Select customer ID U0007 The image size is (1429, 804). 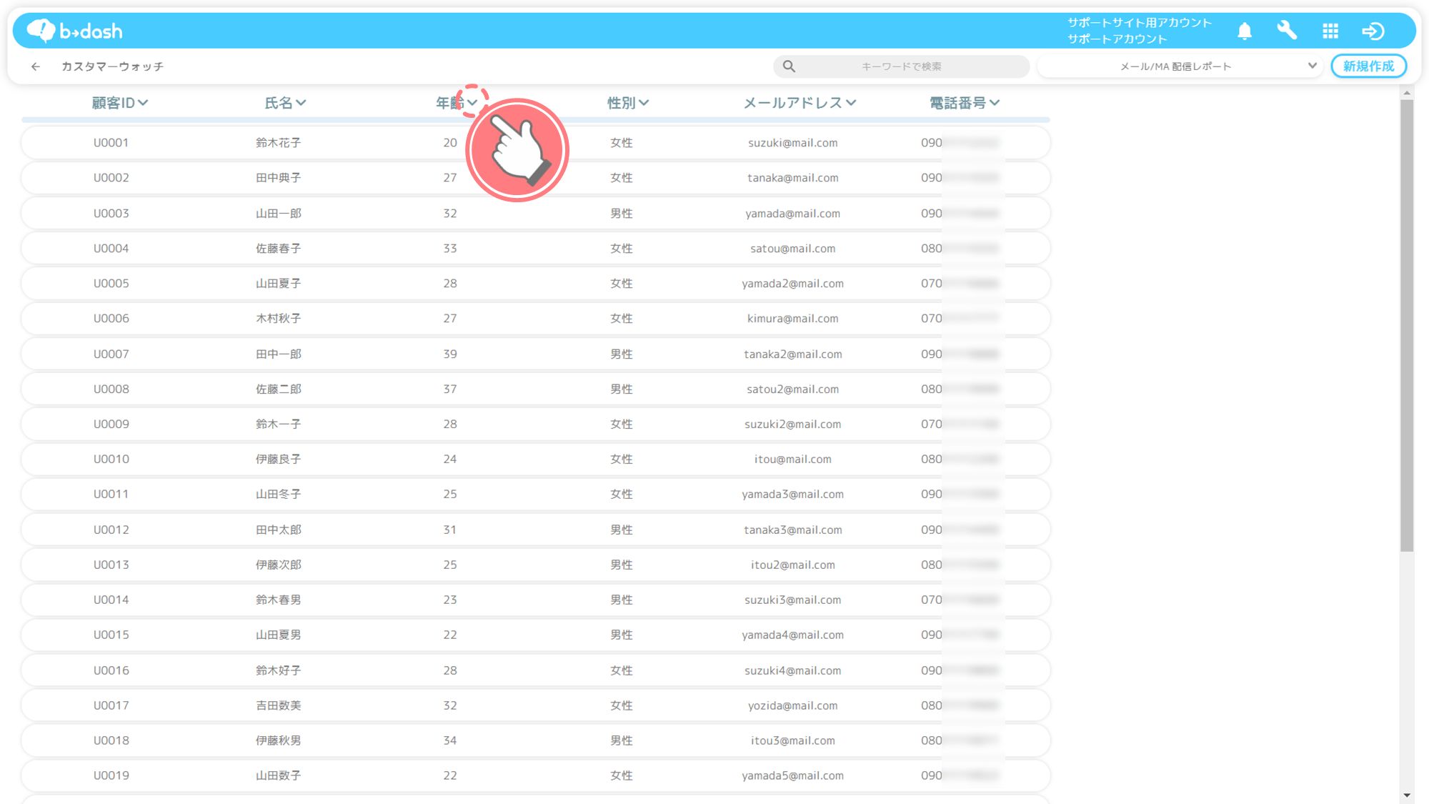(111, 354)
